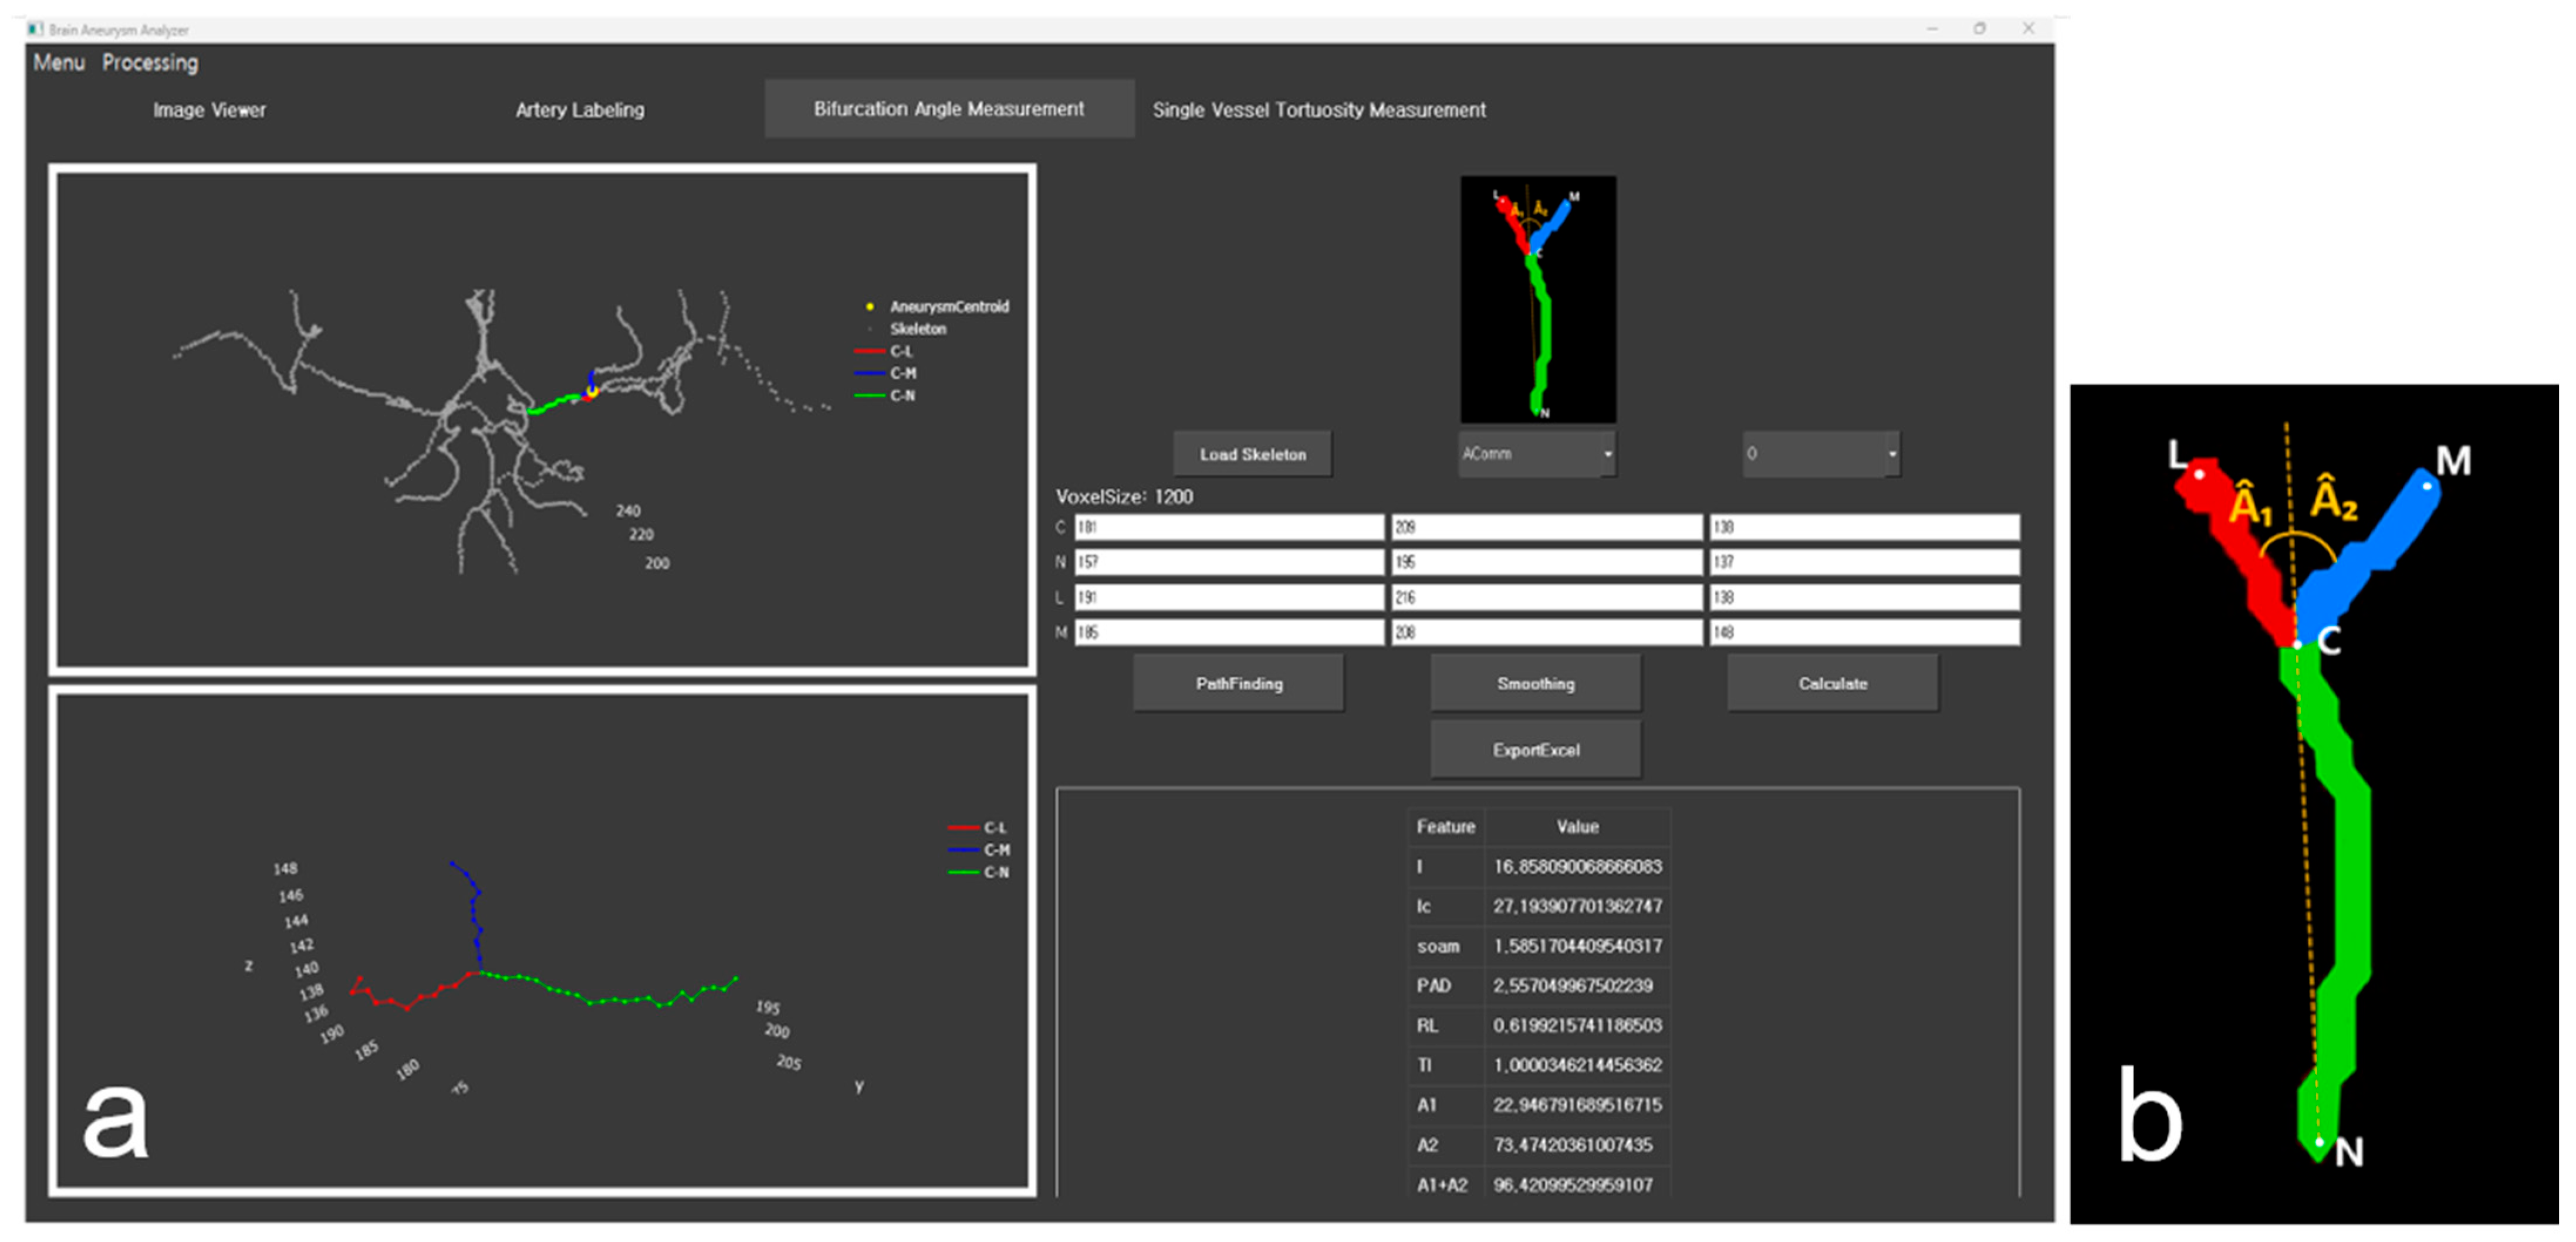Click the yellow AneurysmCentroid legend marker
The height and width of the screenshot is (1242, 2576).
869,307
